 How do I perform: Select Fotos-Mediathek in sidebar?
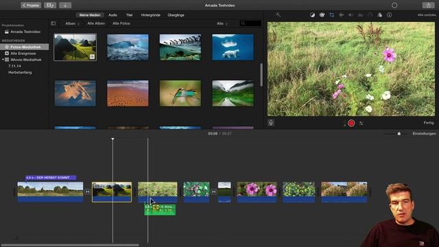pyautogui.click(x=25, y=47)
